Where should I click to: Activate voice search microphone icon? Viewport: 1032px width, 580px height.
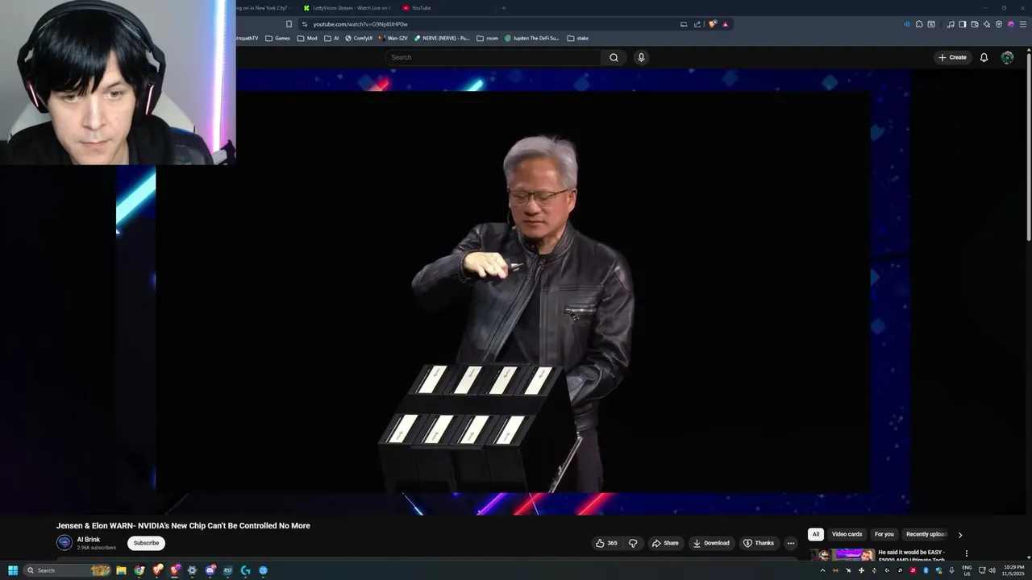click(x=641, y=57)
